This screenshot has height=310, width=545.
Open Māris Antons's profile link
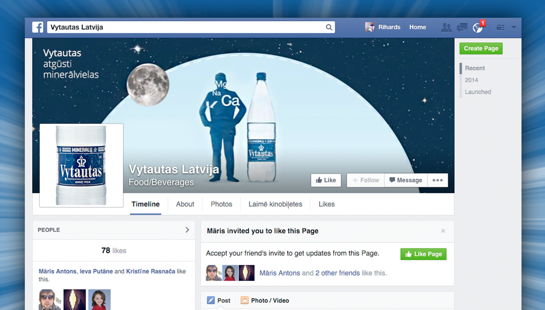(279, 273)
